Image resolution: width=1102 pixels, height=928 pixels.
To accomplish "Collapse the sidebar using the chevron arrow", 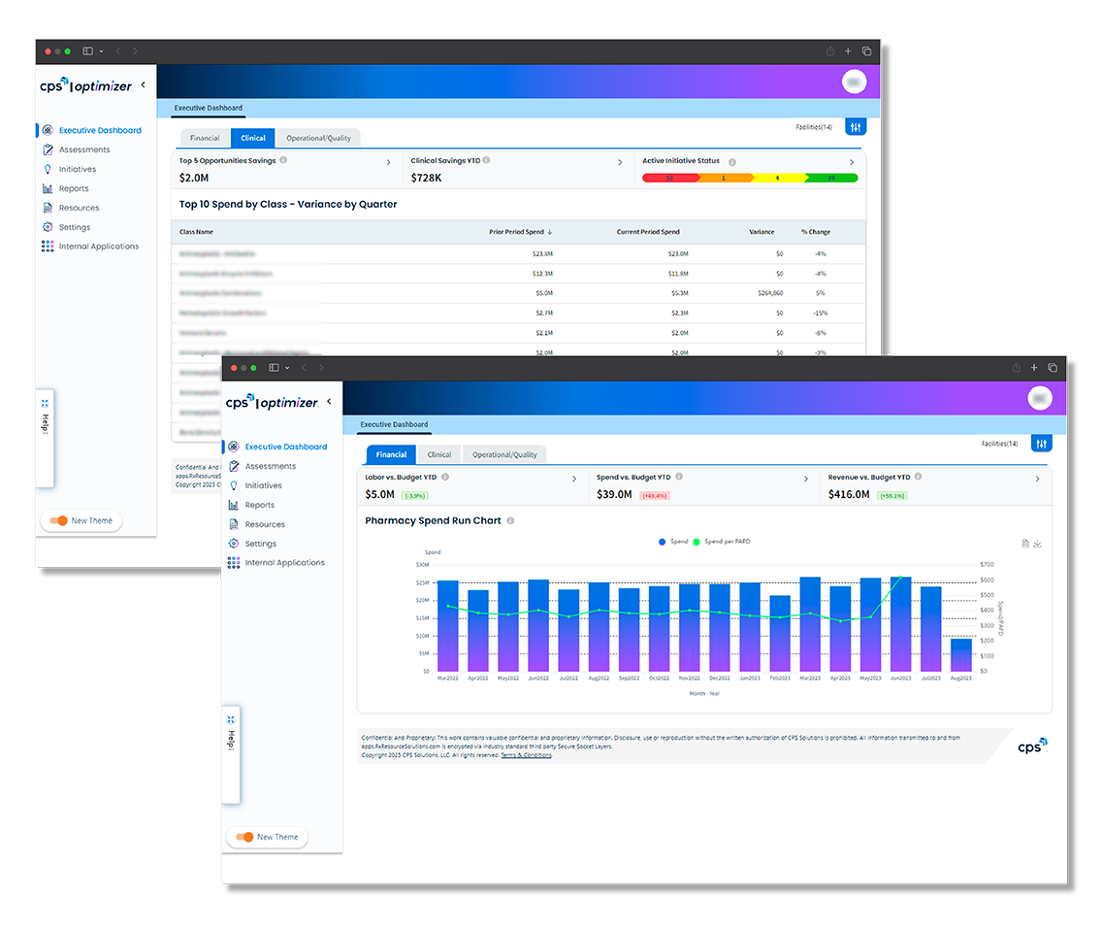I will 328,400.
